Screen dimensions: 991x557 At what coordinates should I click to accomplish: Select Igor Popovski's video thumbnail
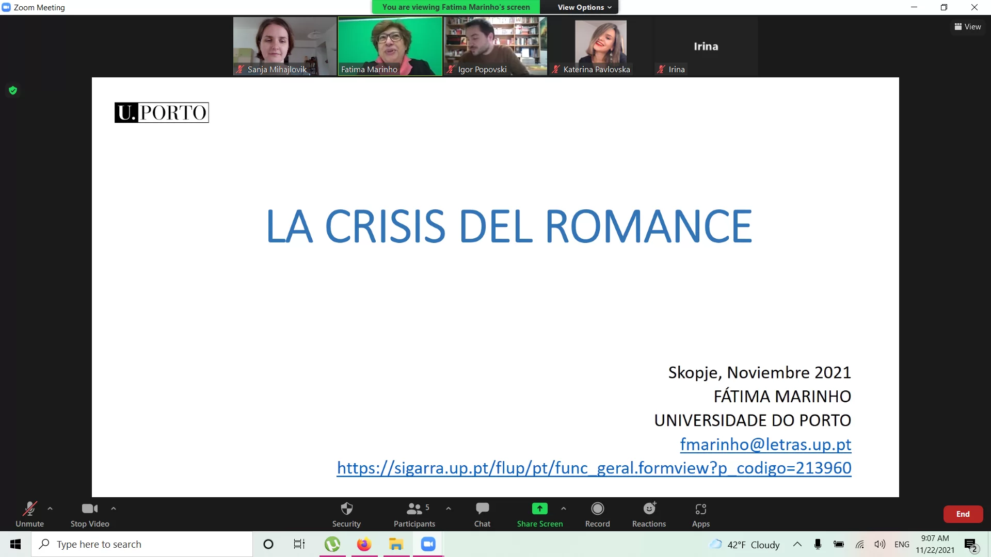pos(495,46)
